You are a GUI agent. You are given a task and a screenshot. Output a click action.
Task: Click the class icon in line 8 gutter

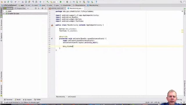[x=52, y=25]
